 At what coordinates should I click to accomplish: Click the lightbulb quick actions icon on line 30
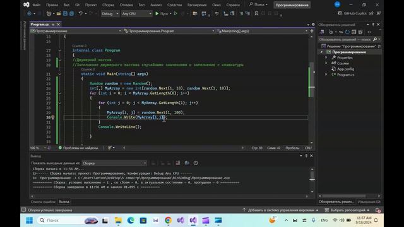coord(53,117)
